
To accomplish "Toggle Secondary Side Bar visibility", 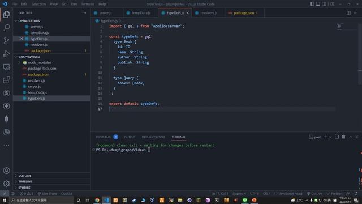I will click(x=324, y=4).
